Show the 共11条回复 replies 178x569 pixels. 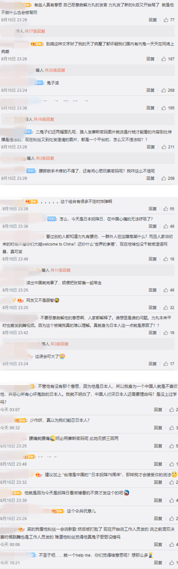click(61, 270)
